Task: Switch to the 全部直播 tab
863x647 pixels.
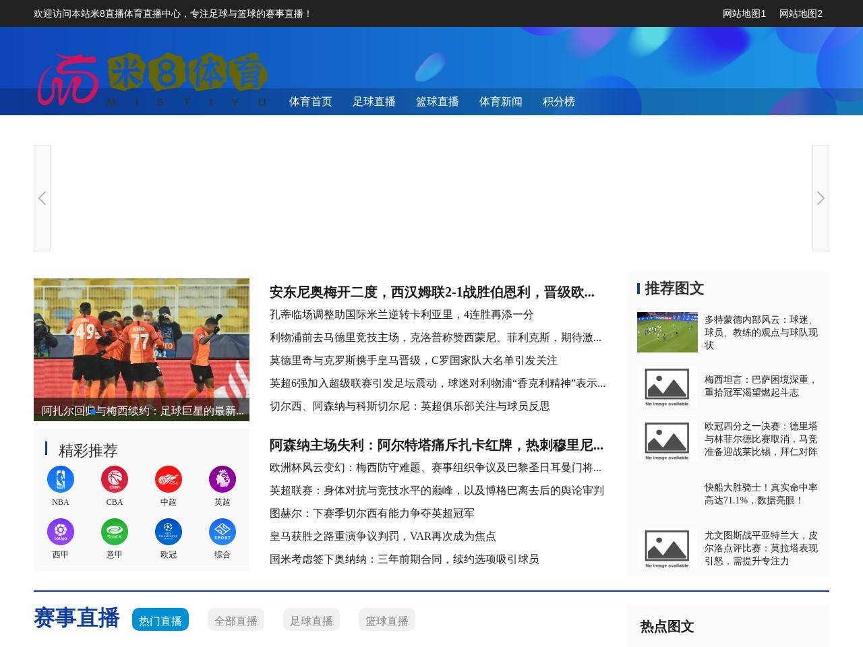Action: 236,620
